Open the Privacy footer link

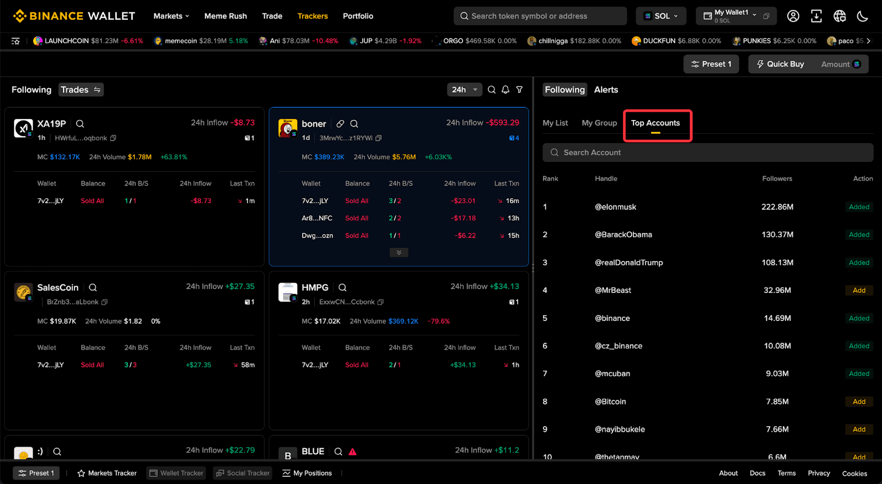click(819, 473)
